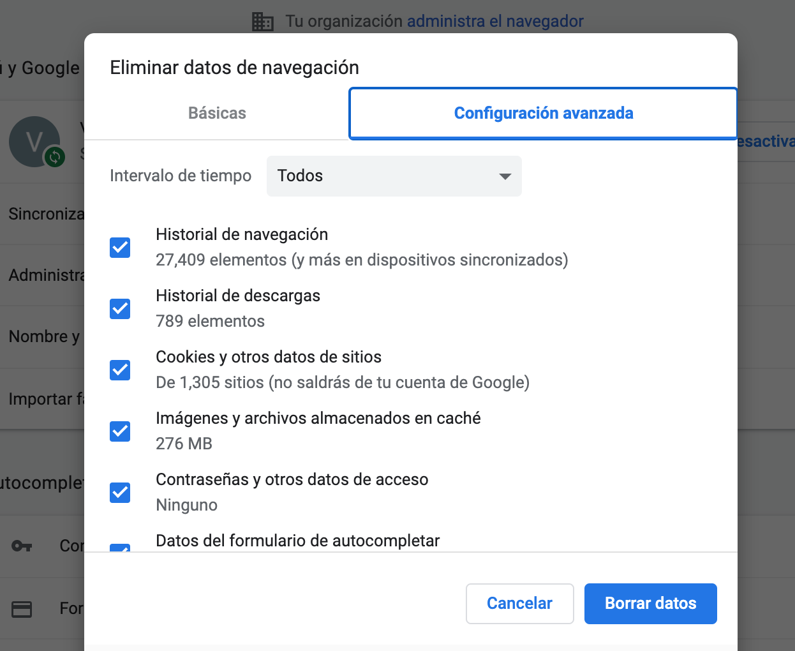Click the green sync badge on avatar
795x651 pixels.
coord(55,156)
